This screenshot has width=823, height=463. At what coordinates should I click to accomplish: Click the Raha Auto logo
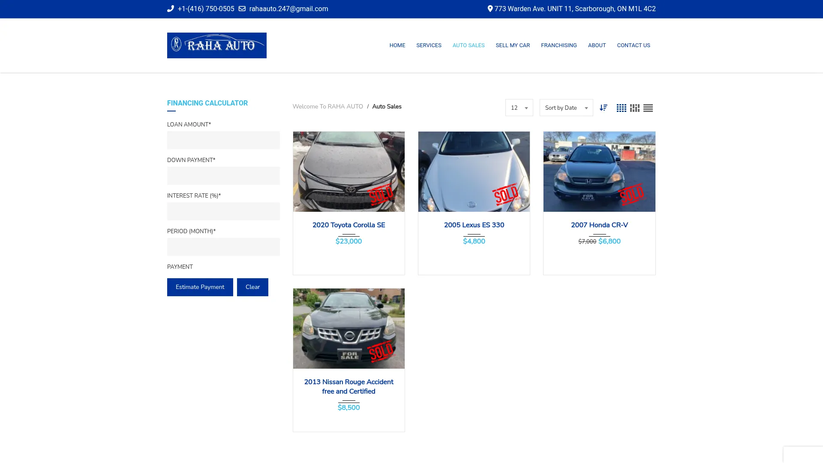217,45
